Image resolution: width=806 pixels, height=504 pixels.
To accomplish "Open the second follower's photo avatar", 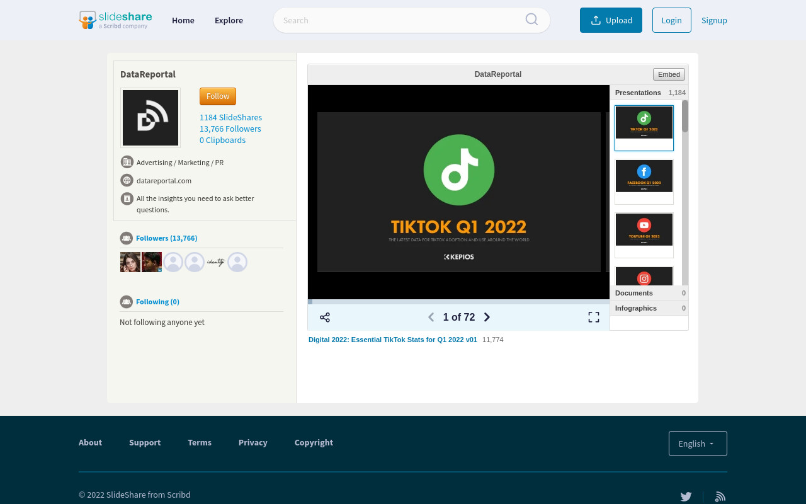I will pyautogui.click(x=152, y=262).
